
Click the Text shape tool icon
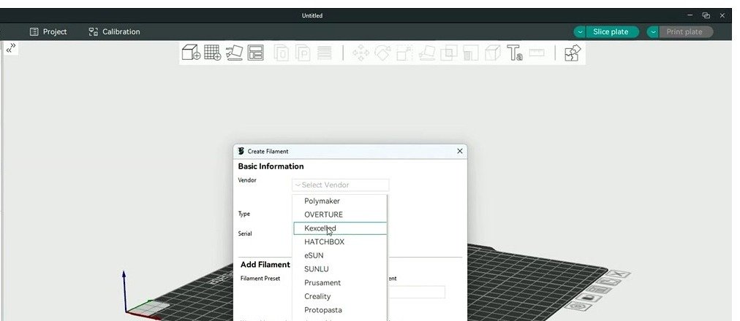coord(514,53)
